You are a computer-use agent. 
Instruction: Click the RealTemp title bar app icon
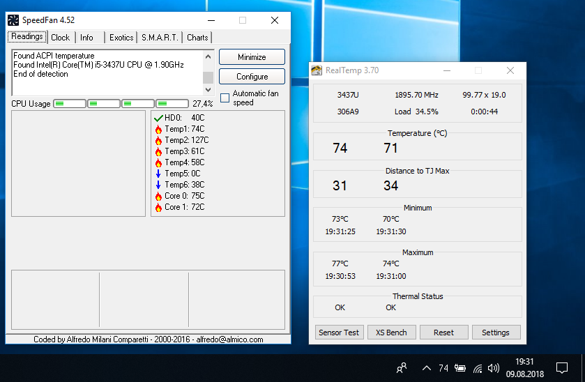click(317, 70)
